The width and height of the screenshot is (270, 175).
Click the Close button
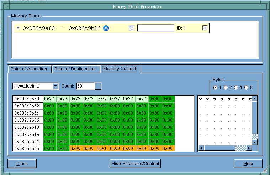pos(22,164)
